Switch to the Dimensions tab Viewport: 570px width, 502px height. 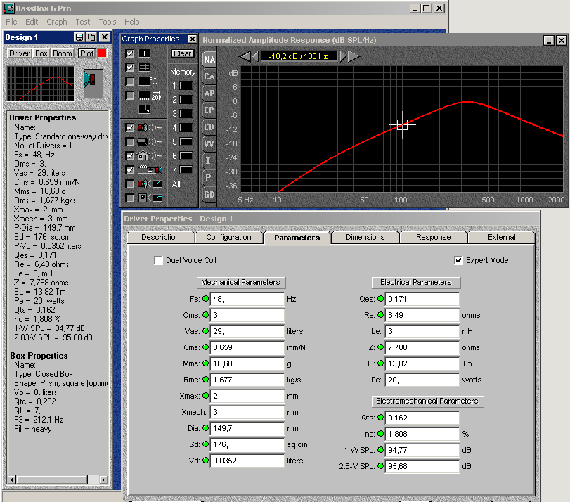365,238
